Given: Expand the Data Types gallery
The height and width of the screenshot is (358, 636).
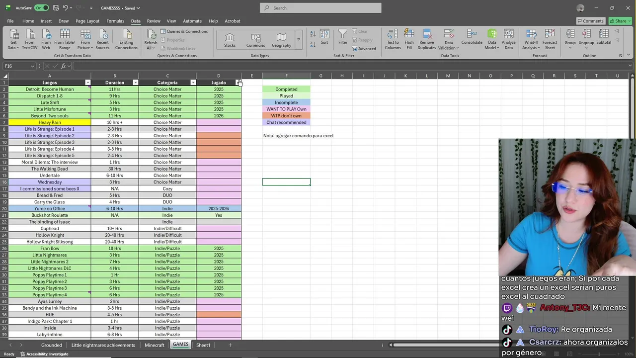Looking at the screenshot, I should 298,40.
